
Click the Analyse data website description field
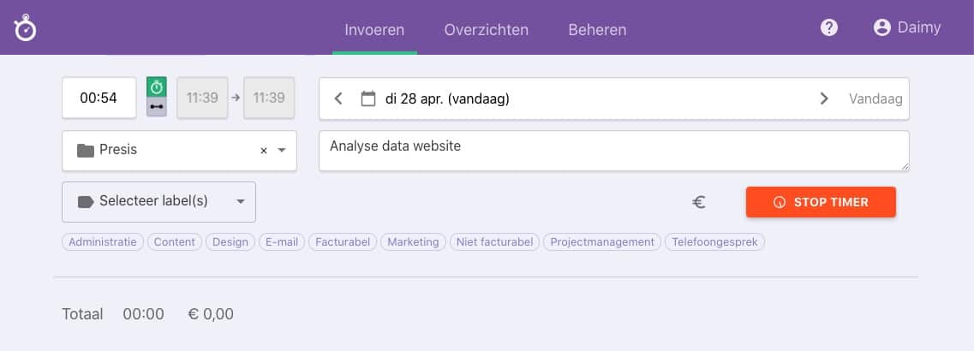coord(613,151)
